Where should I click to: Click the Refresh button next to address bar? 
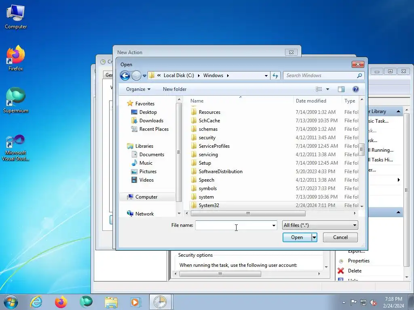click(x=275, y=75)
